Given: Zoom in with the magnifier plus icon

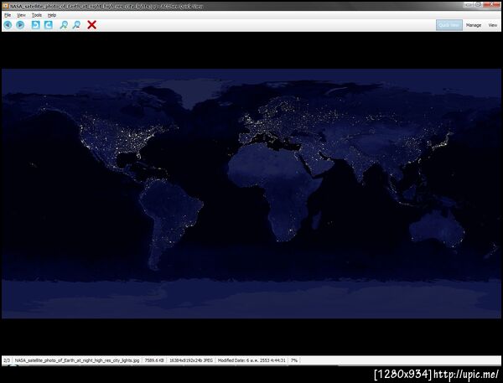Looking at the screenshot, I should [64, 24].
